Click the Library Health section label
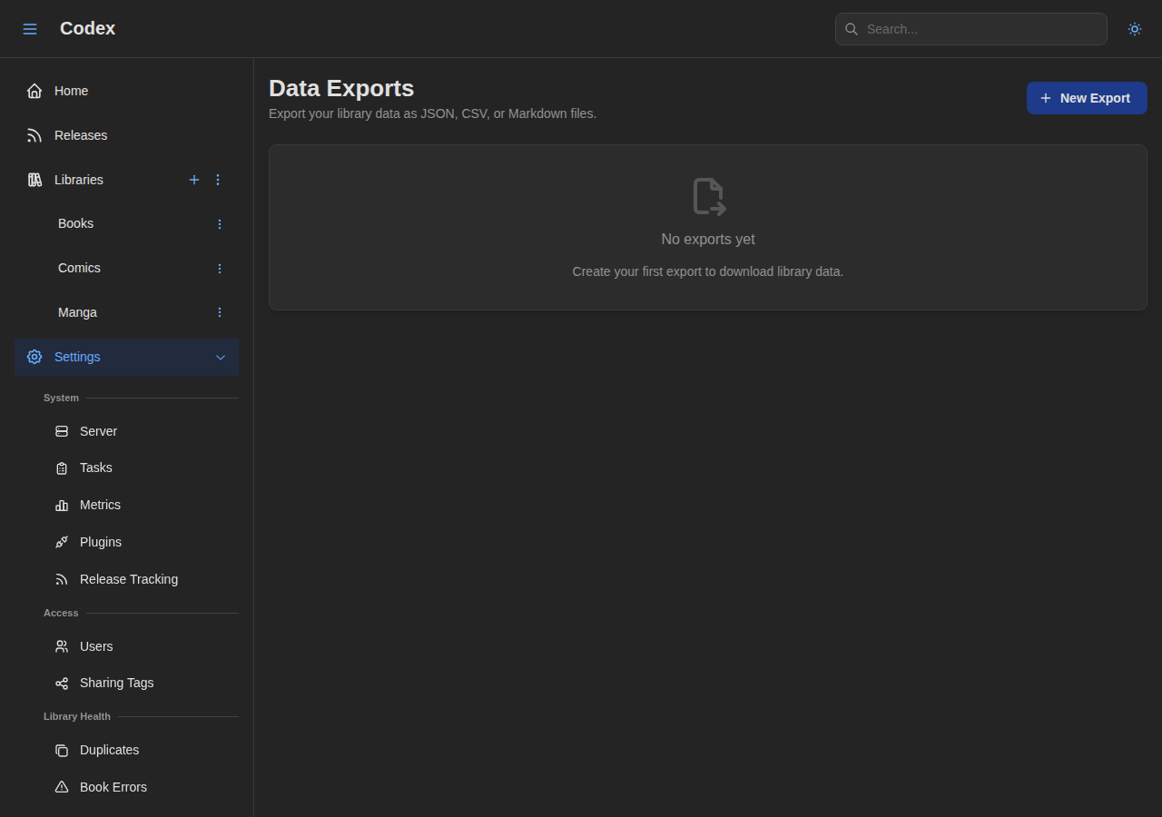Viewport: 1162px width, 817px height. (77, 716)
